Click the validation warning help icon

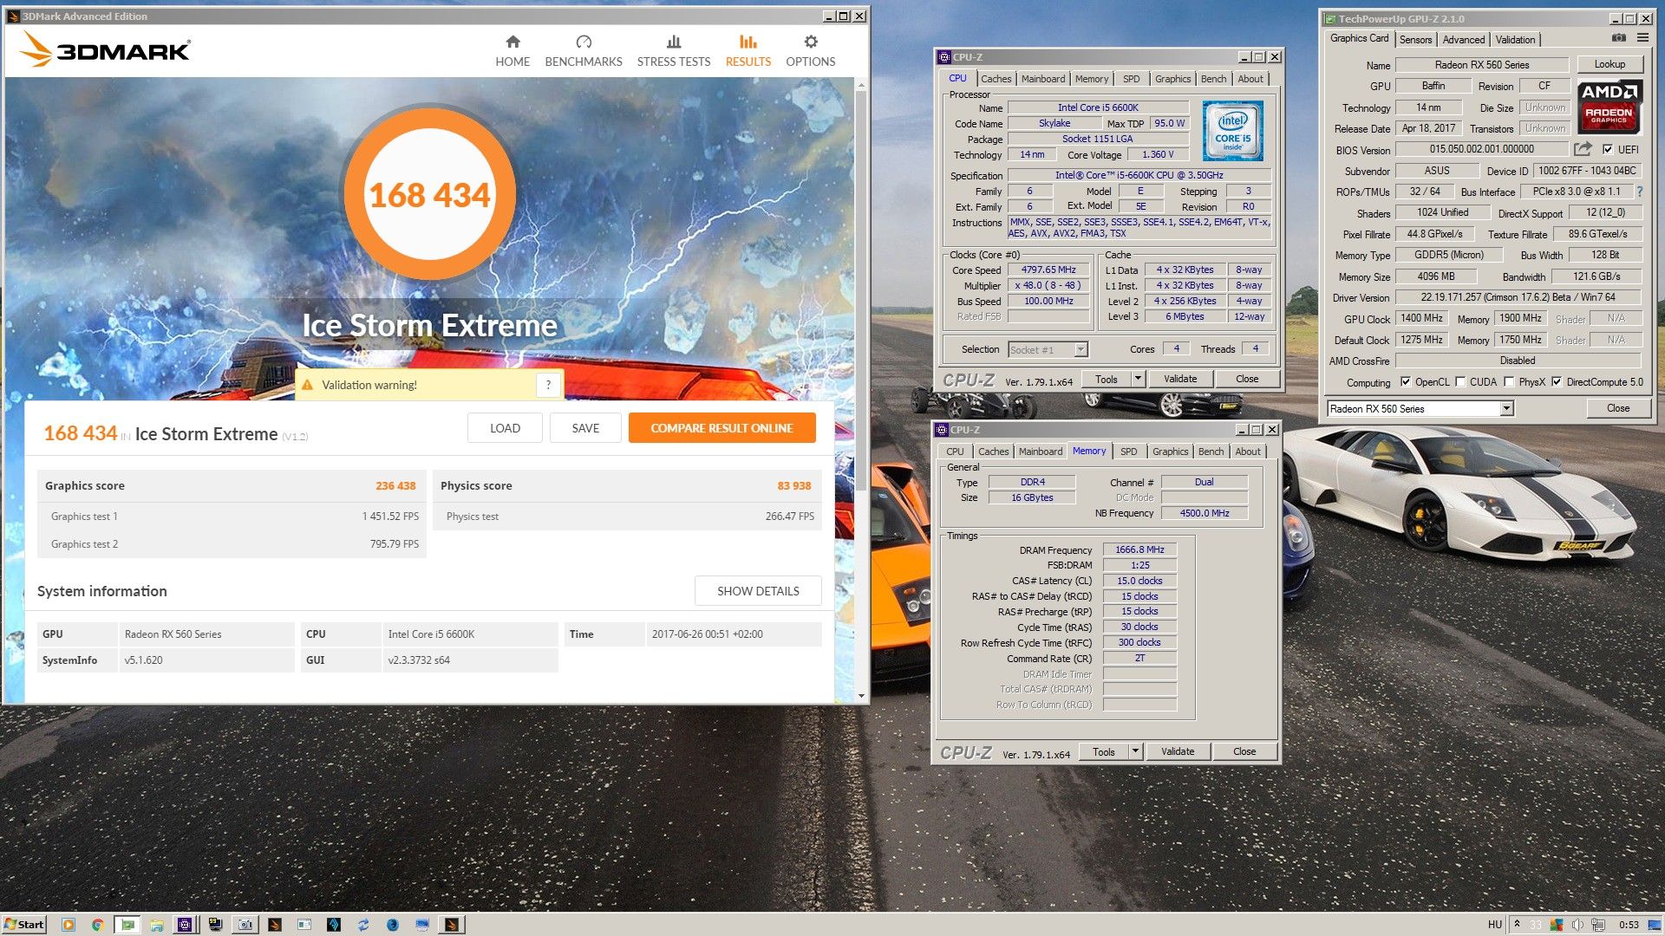(x=548, y=385)
